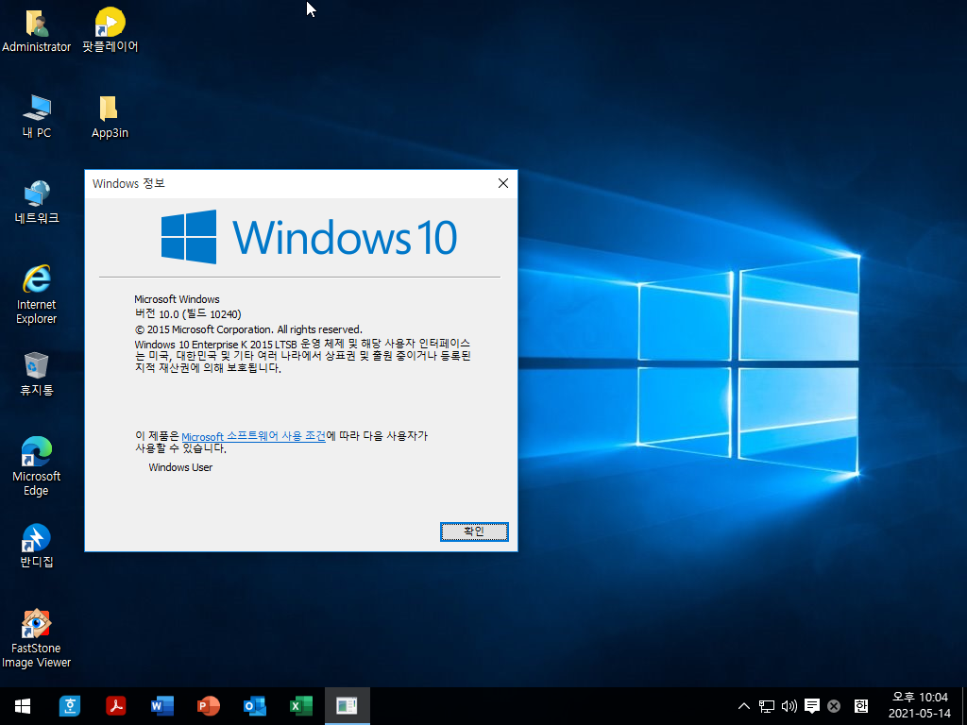Launch Outlook from taskbar
Screen dimensions: 967x725
click(x=255, y=706)
